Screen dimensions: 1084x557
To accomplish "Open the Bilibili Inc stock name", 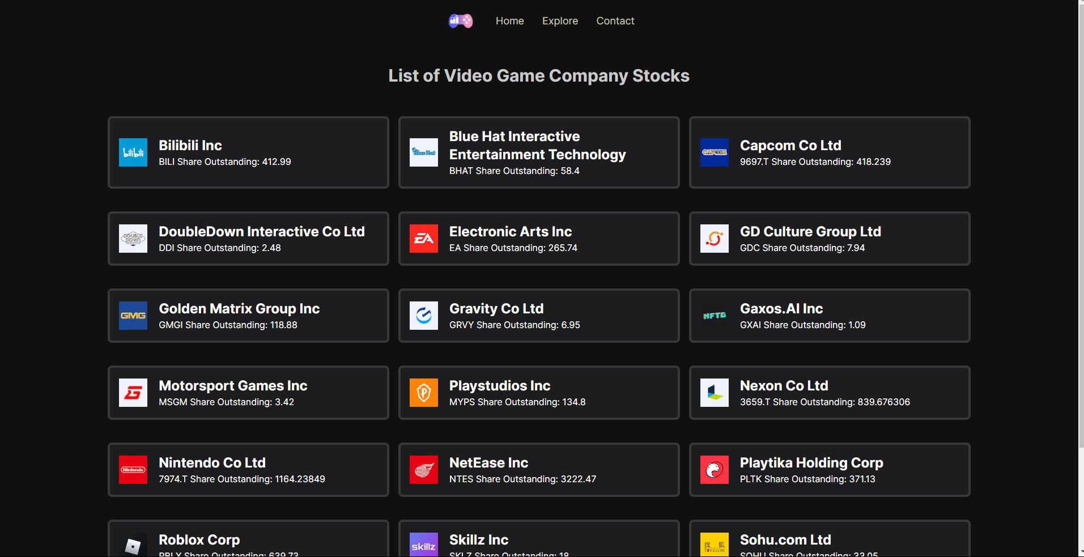I will (190, 146).
